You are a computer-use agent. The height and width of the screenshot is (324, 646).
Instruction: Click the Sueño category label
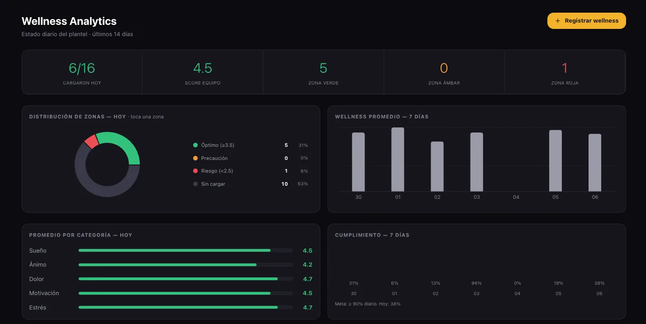(38, 250)
